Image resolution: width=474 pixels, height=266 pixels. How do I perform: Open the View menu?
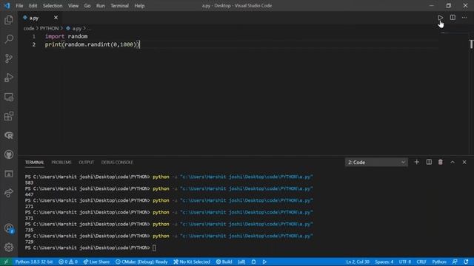73,6
